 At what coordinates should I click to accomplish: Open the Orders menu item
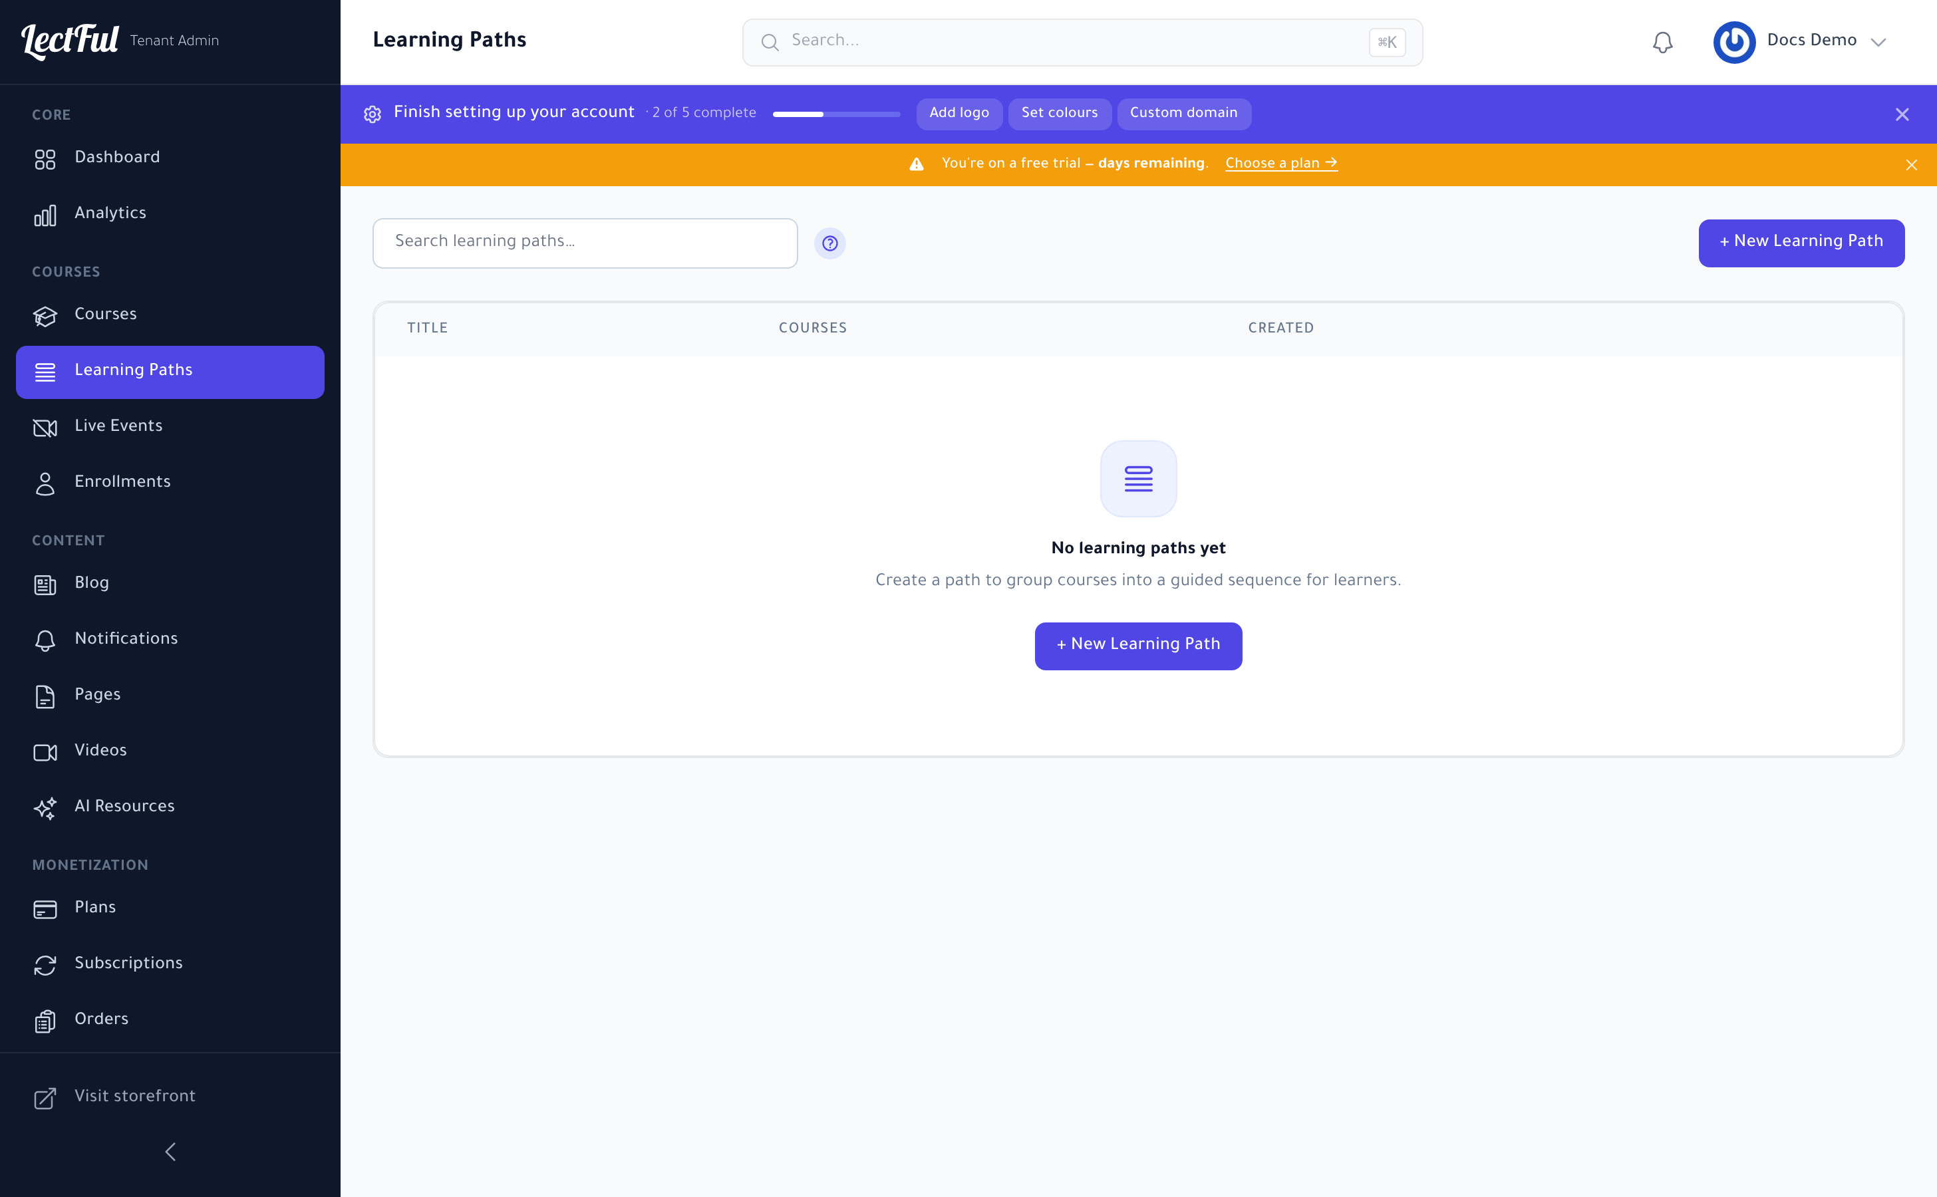coord(170,1021)
